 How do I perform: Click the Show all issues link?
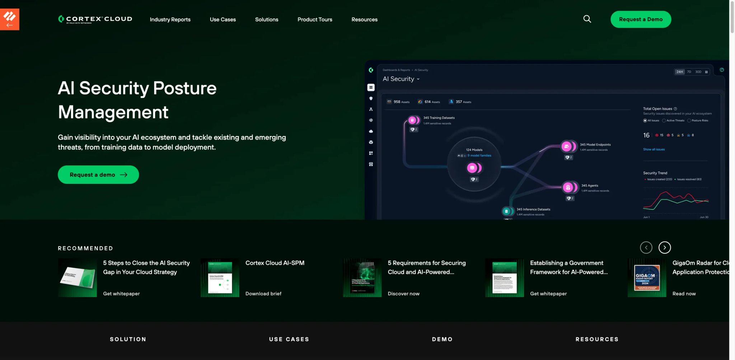654,149
